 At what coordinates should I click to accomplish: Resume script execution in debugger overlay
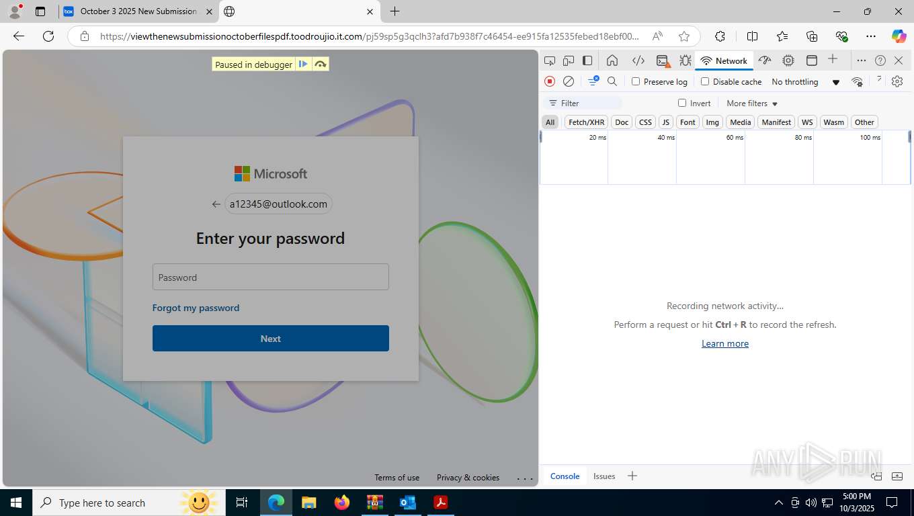coord(303,64)
